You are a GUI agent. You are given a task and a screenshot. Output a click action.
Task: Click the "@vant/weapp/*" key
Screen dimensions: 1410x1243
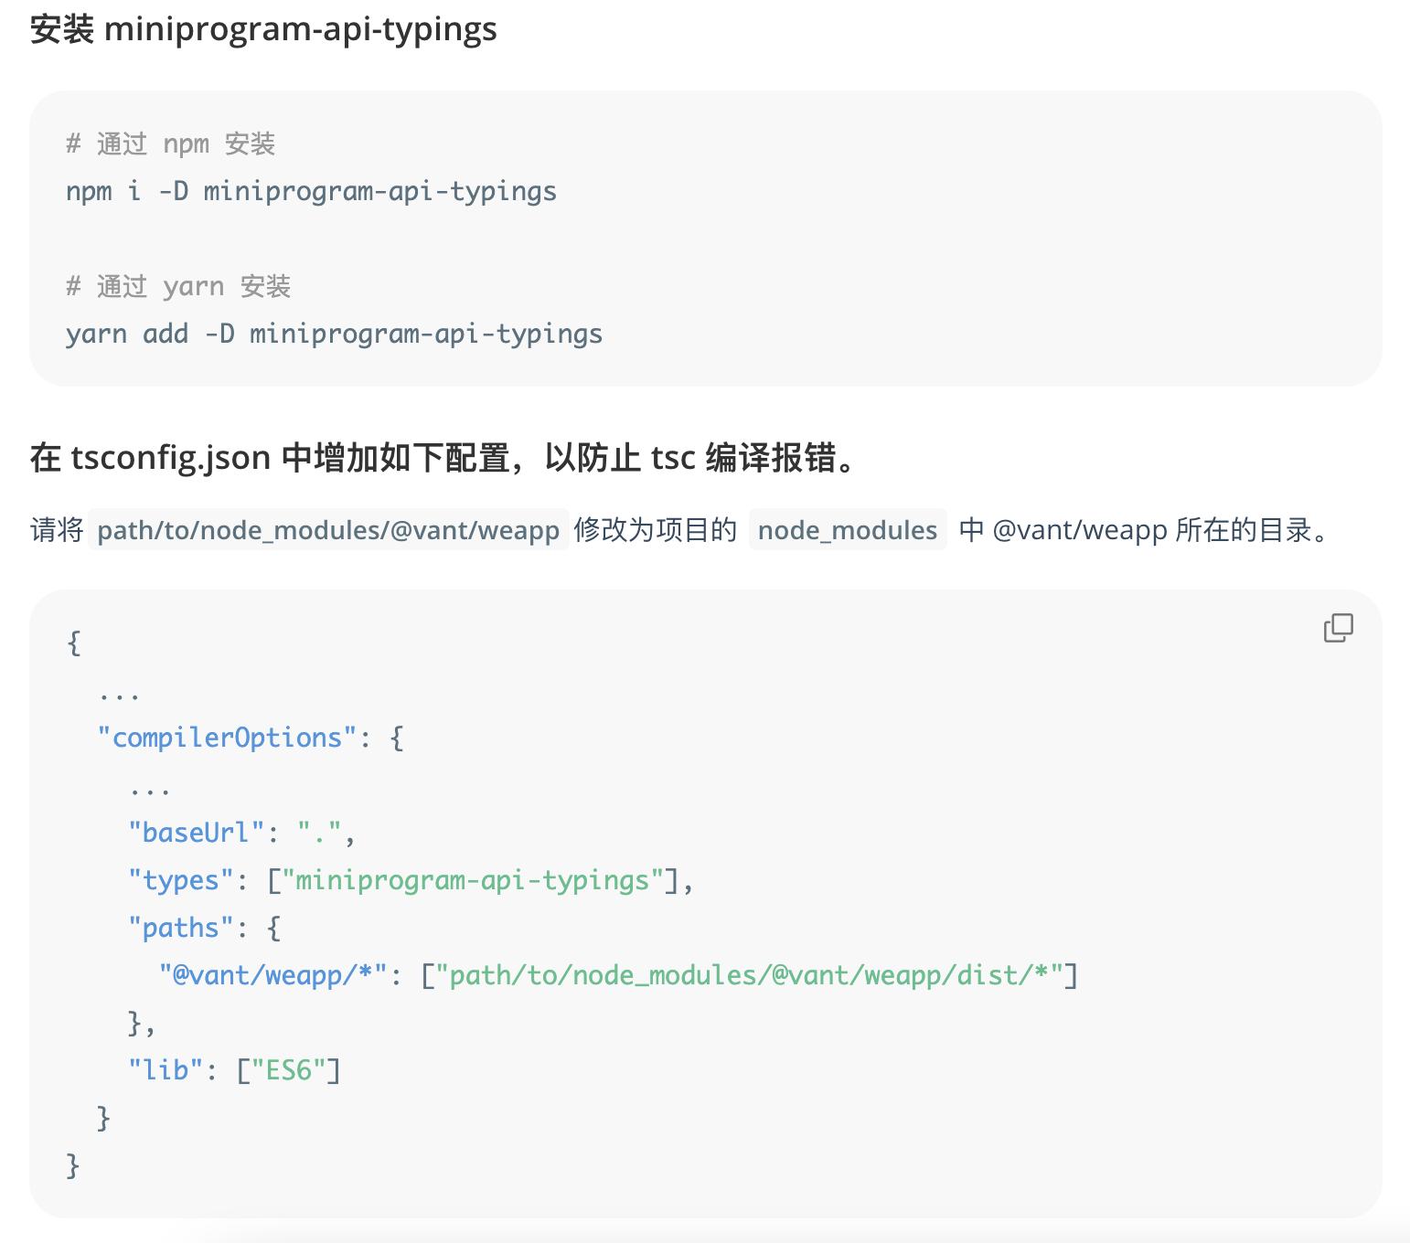(272, 975)
